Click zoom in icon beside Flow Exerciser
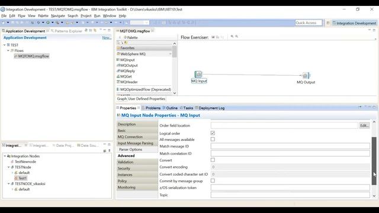The height and width of the screenshot is (213, 379). coord(232,36)
